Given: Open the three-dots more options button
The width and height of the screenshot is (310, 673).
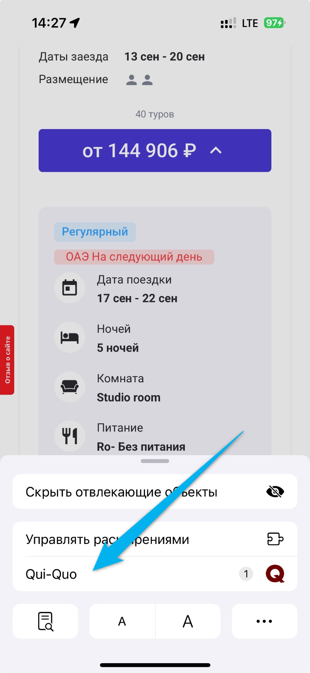Looking at the screenshot, I should [264, 621].
